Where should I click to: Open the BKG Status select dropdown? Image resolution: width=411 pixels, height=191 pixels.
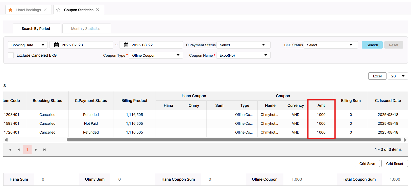pyautogui.click(x=330, y=45)
